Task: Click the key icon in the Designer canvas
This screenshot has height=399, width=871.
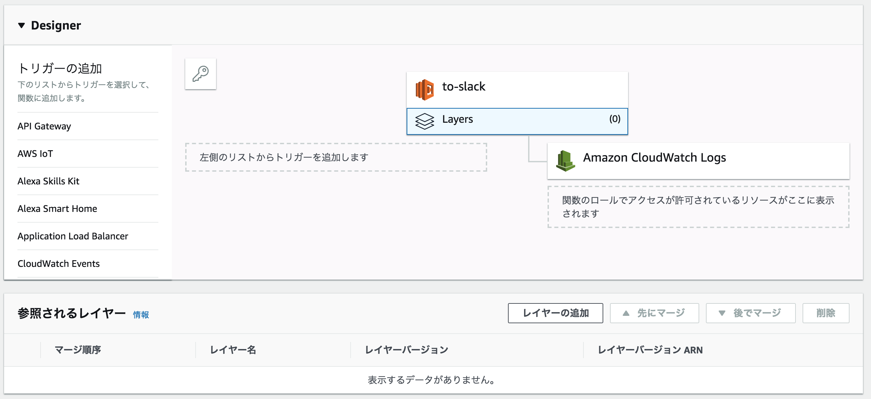Action: coord(200,74)
